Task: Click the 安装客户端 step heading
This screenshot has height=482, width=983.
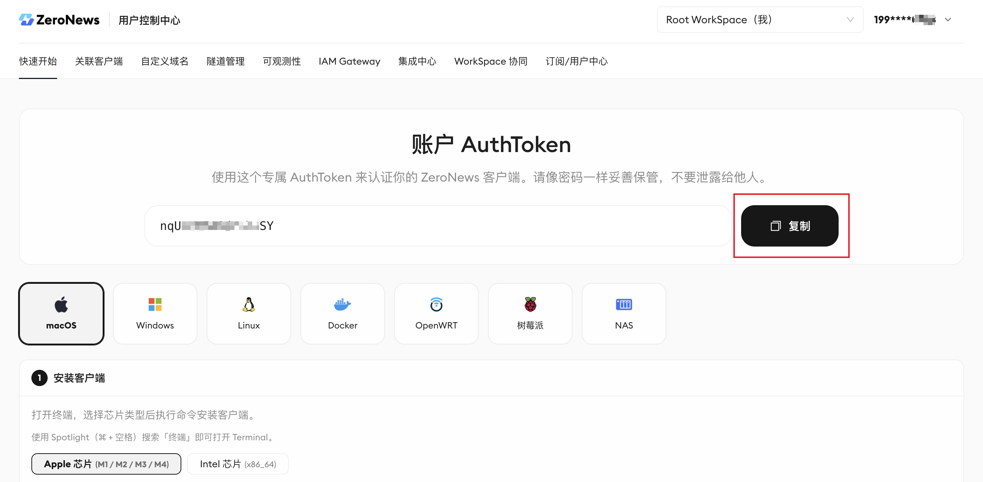Action: click(79, 378)
